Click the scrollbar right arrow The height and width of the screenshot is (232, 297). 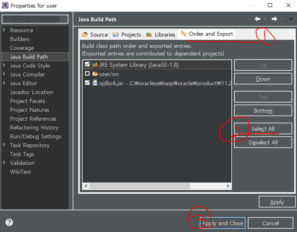point(228,186)
